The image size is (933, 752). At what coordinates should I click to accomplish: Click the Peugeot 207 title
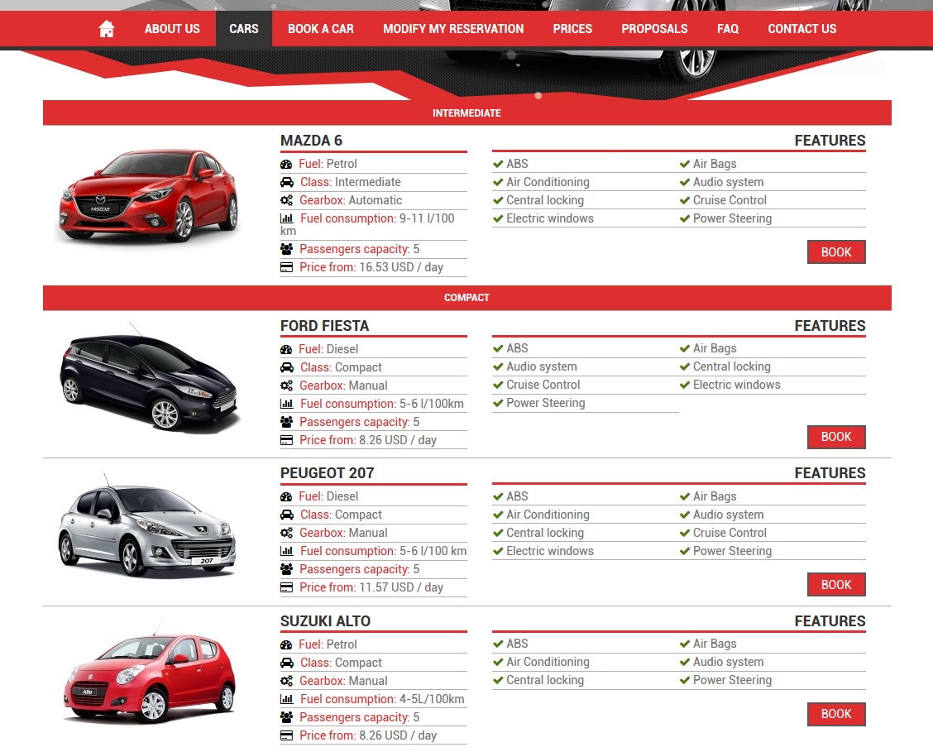[x=328, y=473]
